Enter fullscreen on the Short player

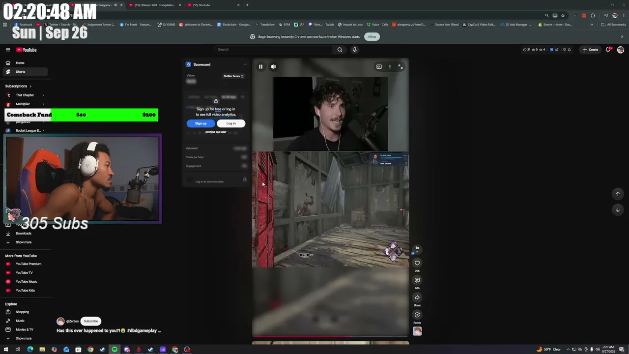click(400, 67)
